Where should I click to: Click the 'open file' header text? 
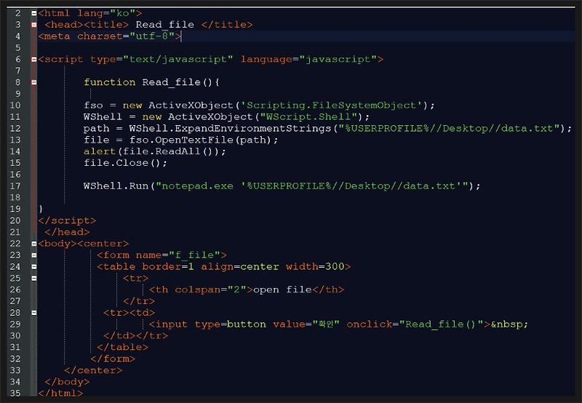pyautogui.click(x=282, y=290)
